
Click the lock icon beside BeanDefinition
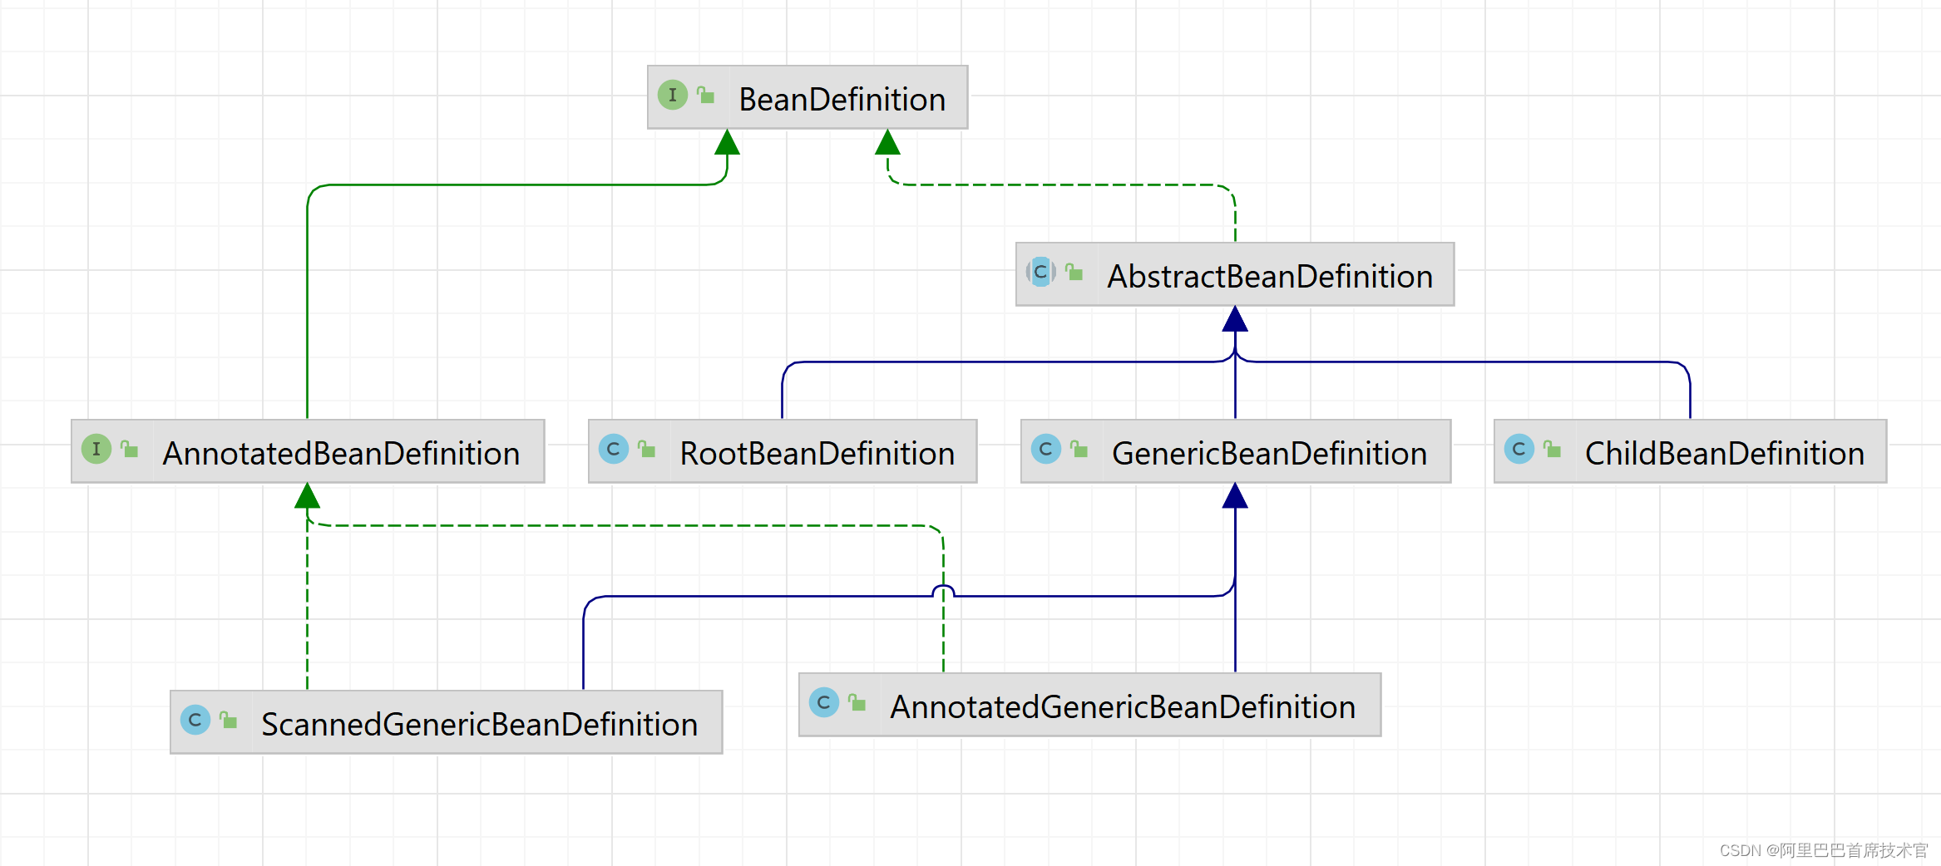(x=705, y=95)
